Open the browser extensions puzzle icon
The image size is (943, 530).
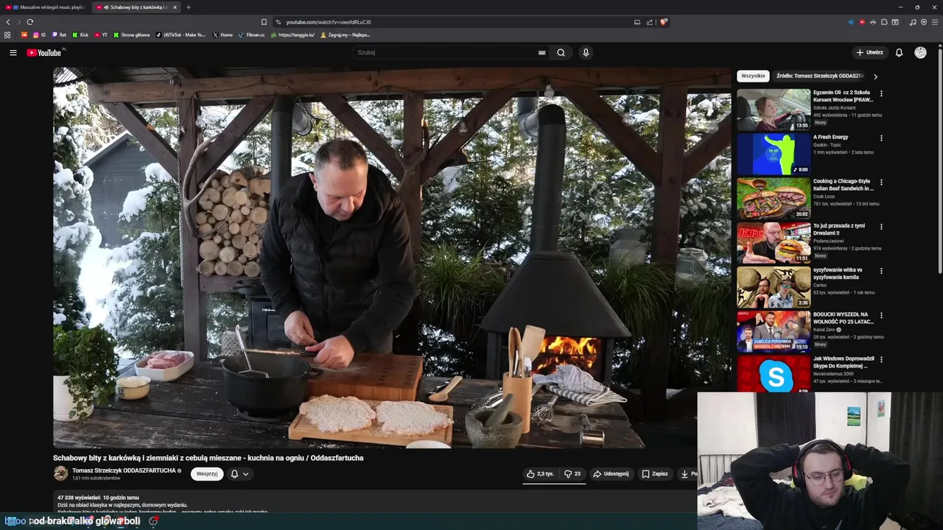[884, 22]
